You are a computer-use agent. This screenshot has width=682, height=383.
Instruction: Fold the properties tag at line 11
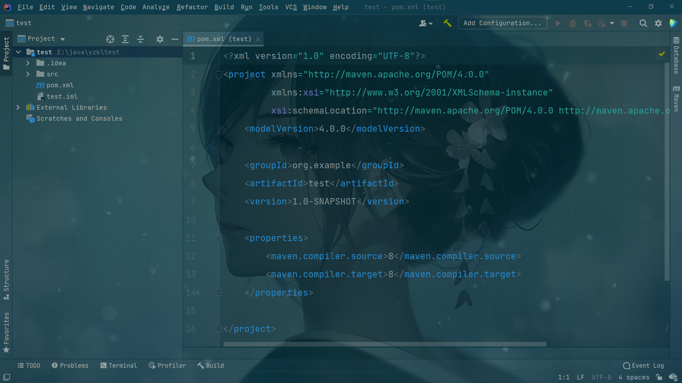point(219,238)
